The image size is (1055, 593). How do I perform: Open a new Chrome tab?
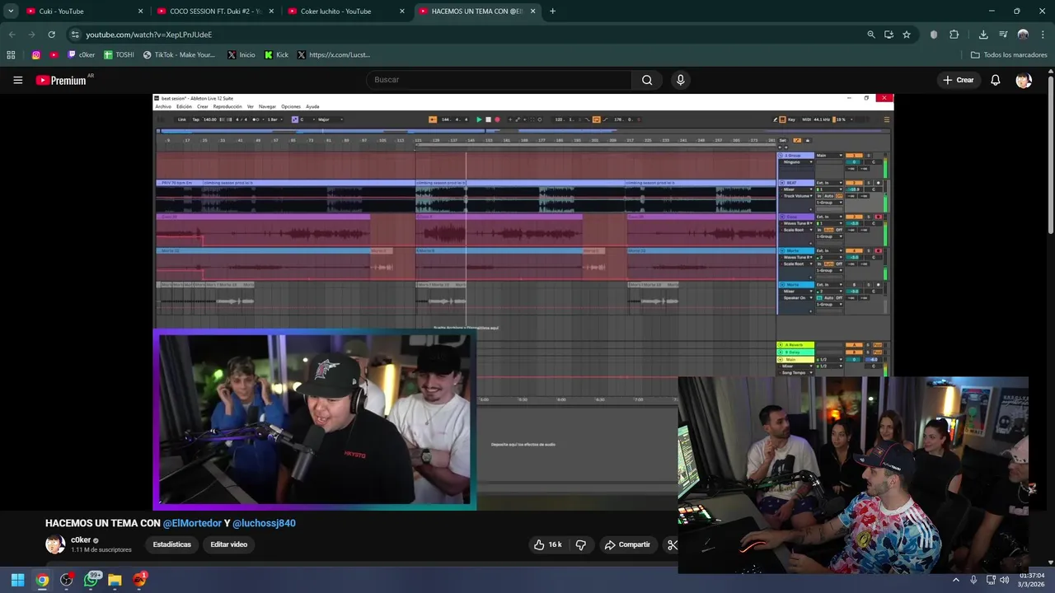(552, 12)
